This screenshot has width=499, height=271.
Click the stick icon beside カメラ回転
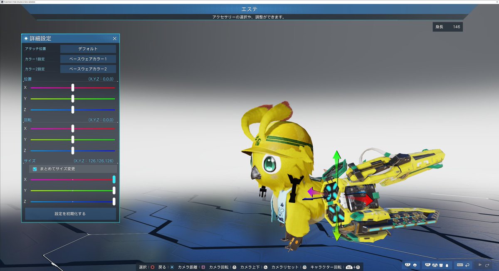point(235,267)
